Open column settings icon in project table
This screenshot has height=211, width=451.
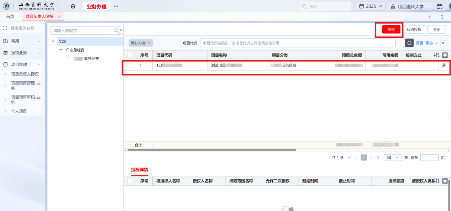437,55
